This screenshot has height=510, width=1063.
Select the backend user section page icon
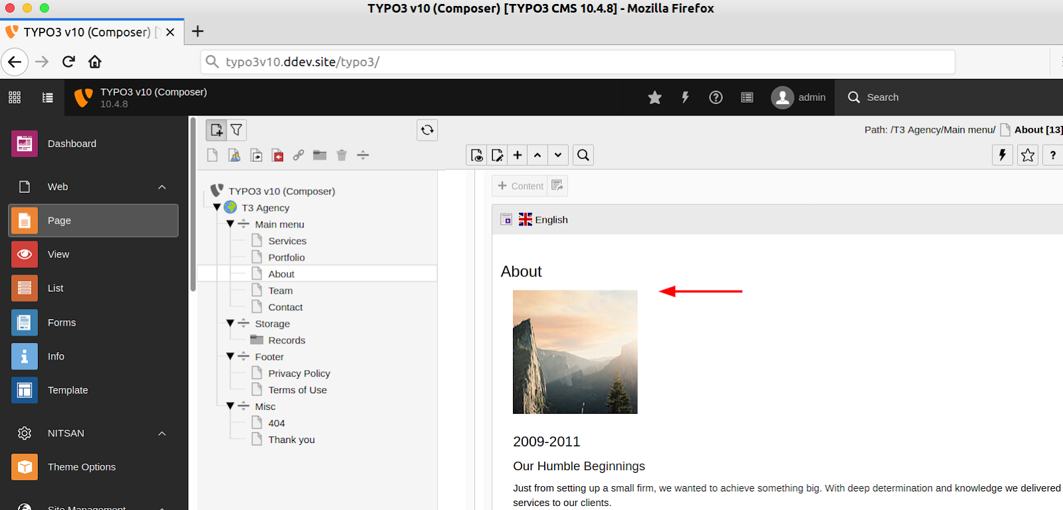[235, 155]
